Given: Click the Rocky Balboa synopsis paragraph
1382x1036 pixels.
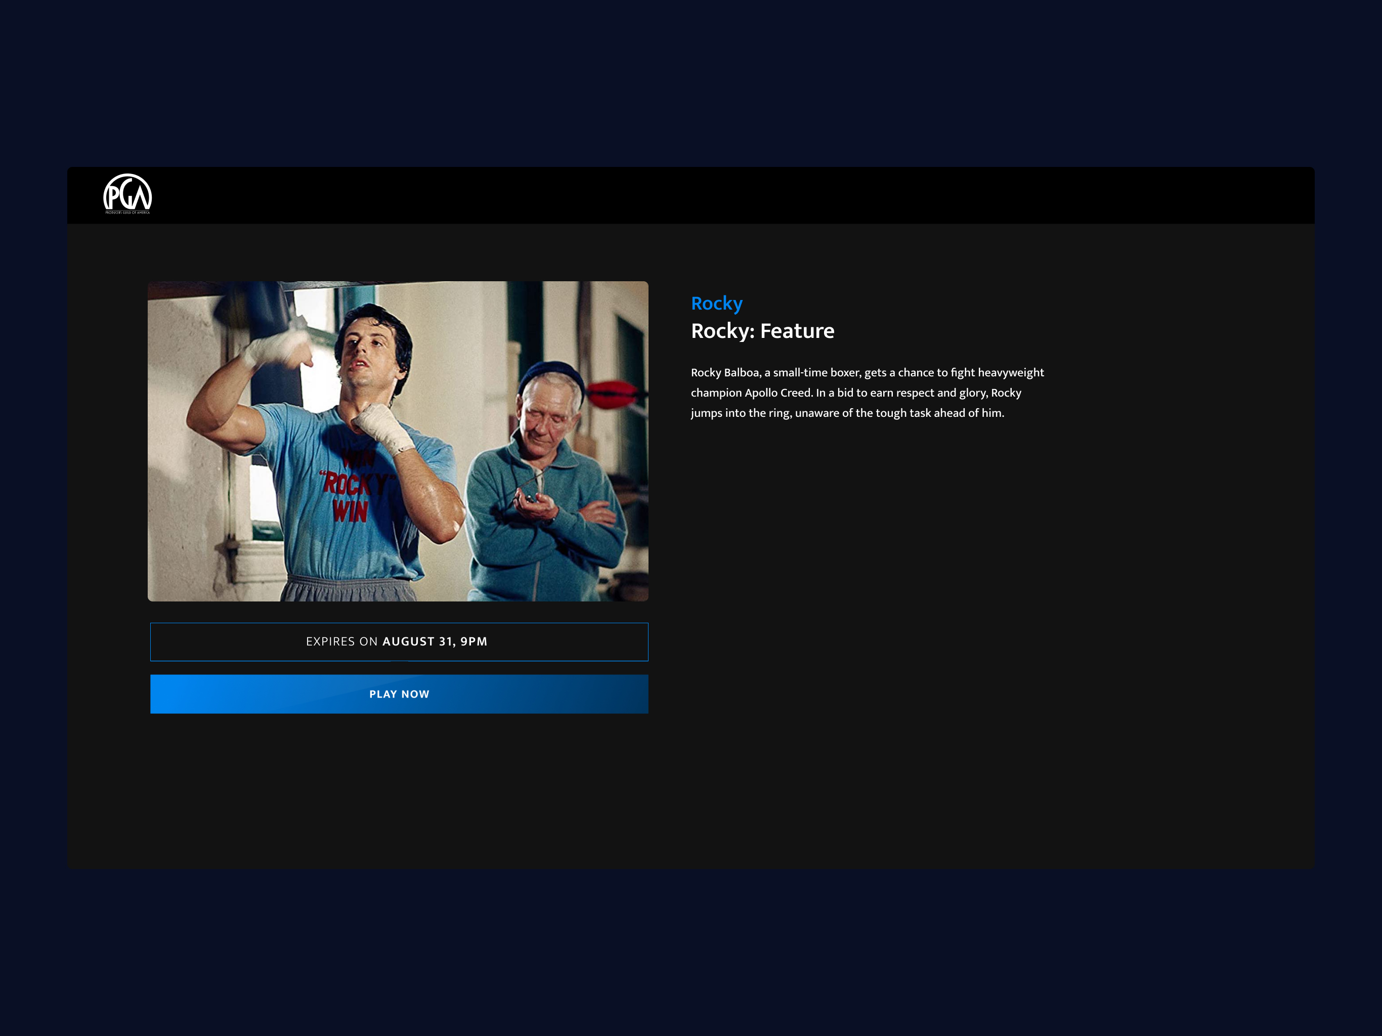Looking at the screenshot, I should [x=867, y=393].
